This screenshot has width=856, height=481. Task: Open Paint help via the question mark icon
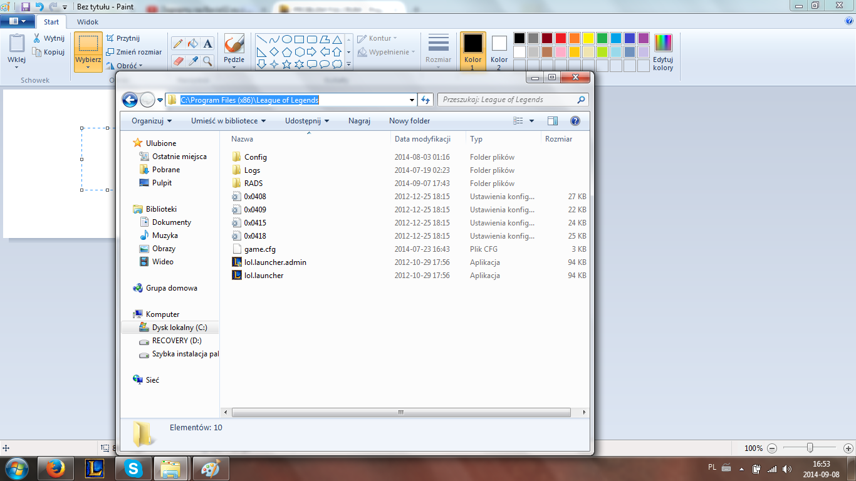pos(849,21)
